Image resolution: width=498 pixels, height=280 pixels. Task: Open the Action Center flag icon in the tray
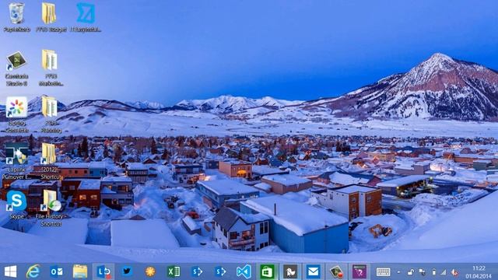(x=422, y=272)
